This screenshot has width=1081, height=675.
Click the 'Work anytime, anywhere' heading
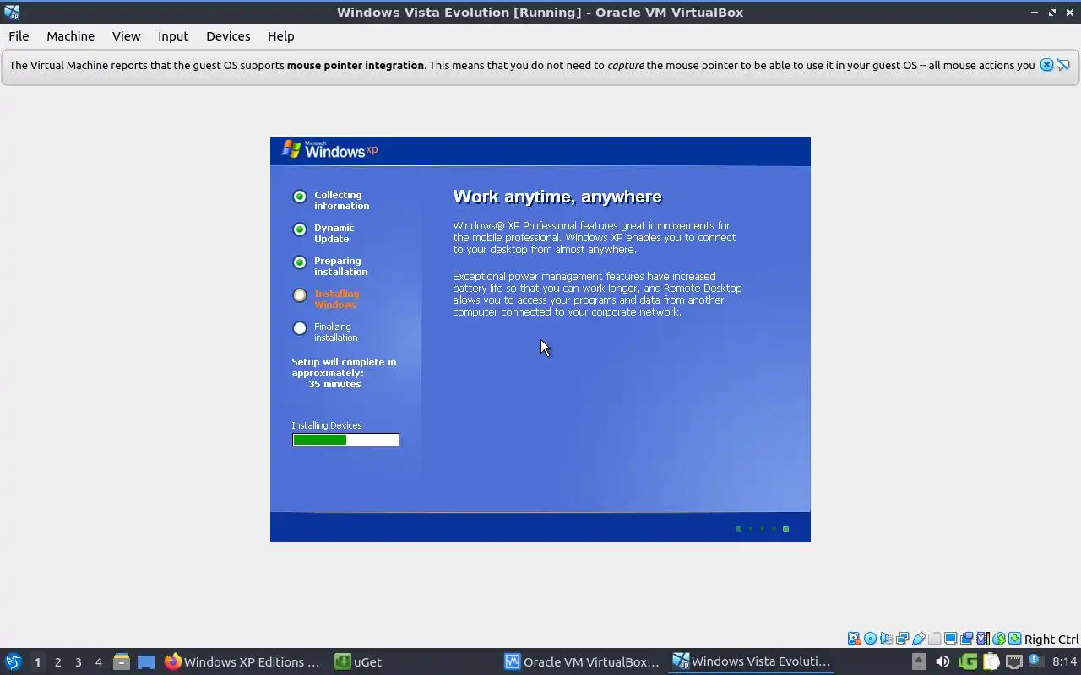pos(557,197)
